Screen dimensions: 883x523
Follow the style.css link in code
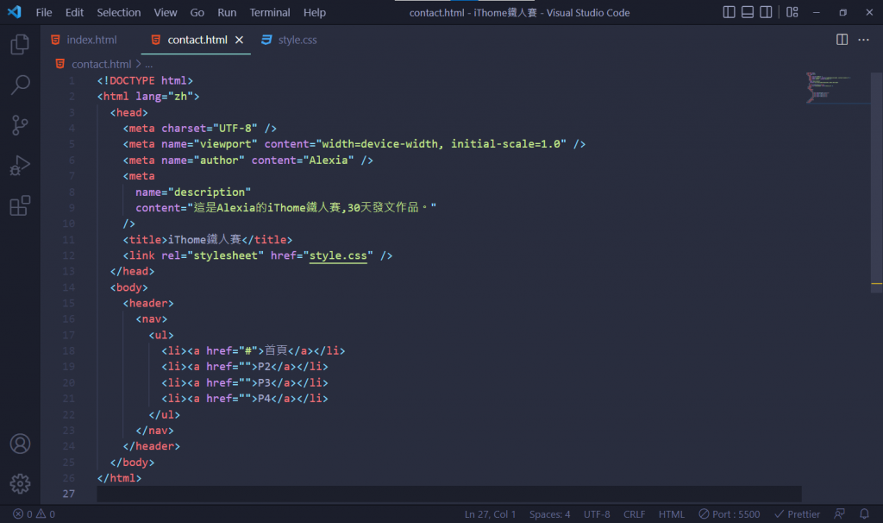[x=338, y=255]
